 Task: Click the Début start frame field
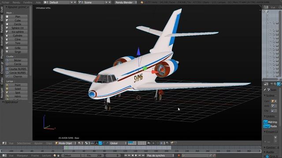click(x=73, y=155)
